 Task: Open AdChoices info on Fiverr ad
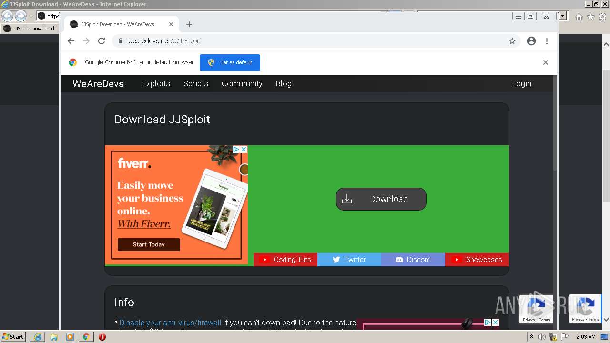(x=236, y=149)
